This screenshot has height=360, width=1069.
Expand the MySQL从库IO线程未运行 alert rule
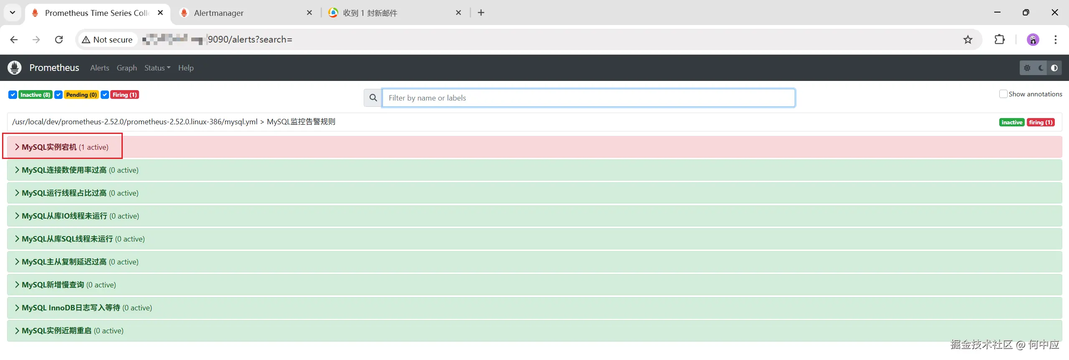pyautogui.click(x=534, y=216)
